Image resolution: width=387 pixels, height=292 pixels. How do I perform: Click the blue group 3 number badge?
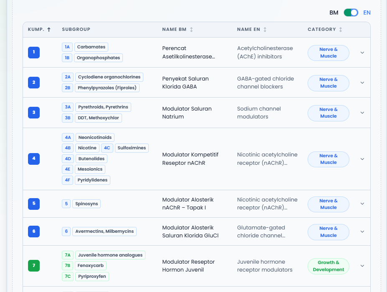(x=34, y=113)
